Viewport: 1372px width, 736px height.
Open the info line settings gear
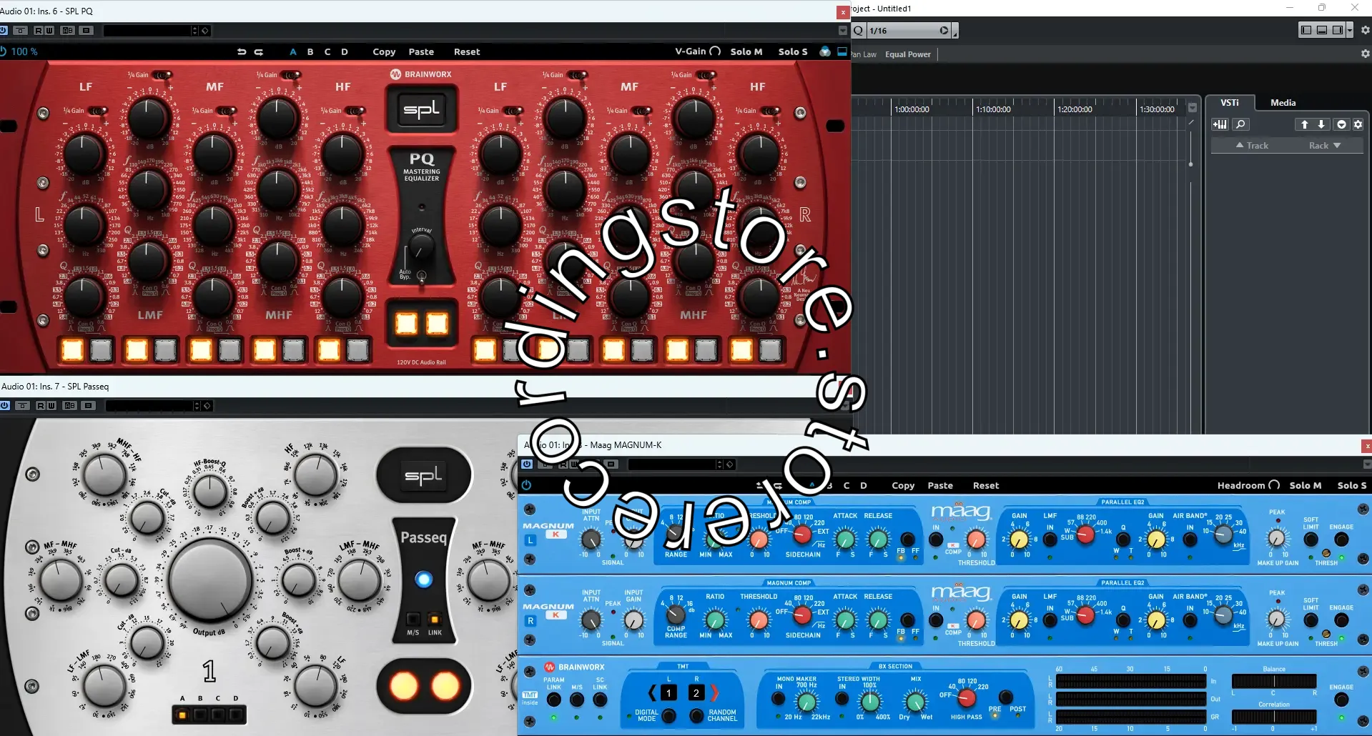pyautogui.click(x=1365, y=54)
